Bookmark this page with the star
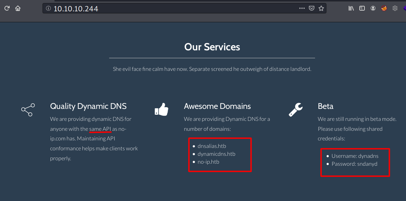Screen dimensions: 406x201 point(321,9)
